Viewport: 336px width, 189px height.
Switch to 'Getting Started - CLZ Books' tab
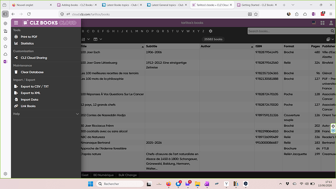[x=258, y=5]
